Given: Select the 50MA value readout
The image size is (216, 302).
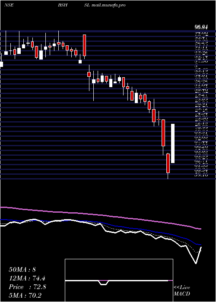Looking at the screenshot, I should click(22, 269).
